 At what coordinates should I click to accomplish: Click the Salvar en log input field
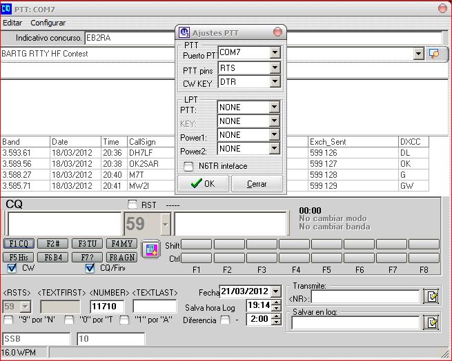pyautogui.click(x=355, y=322)
